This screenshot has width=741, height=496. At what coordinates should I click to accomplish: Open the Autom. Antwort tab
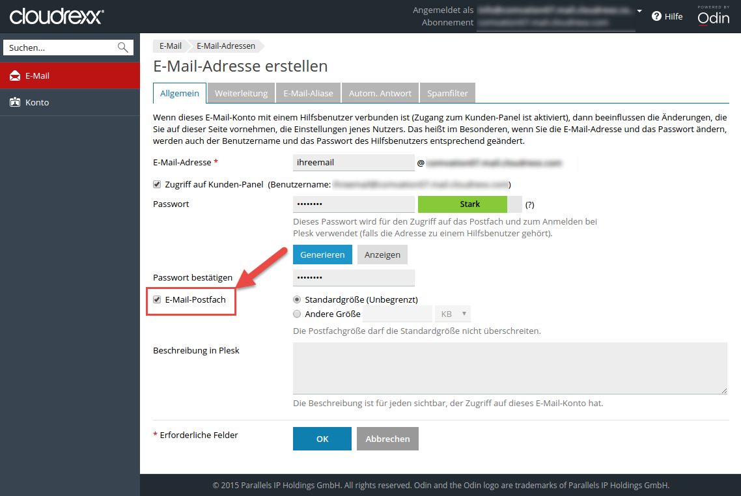(x=380, y=93)
